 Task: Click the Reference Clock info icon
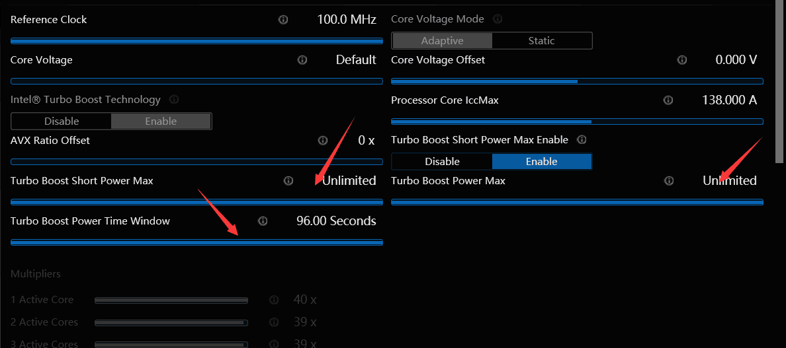tap(283, 20)
